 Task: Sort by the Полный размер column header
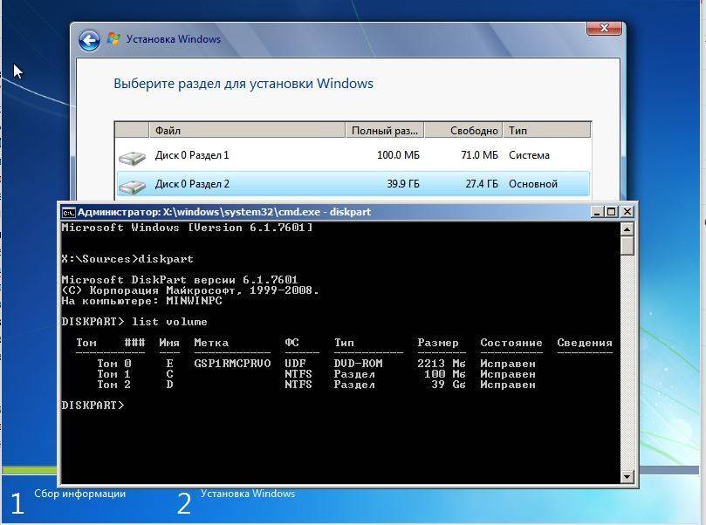point(384,131)
